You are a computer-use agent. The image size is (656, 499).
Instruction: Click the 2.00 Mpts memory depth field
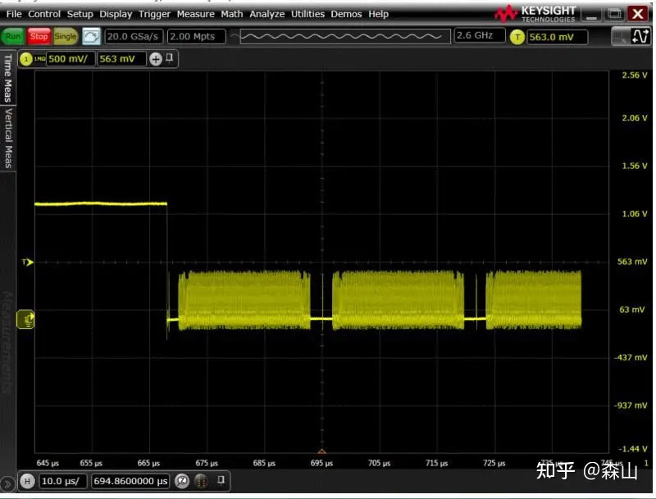pos(196,36)
